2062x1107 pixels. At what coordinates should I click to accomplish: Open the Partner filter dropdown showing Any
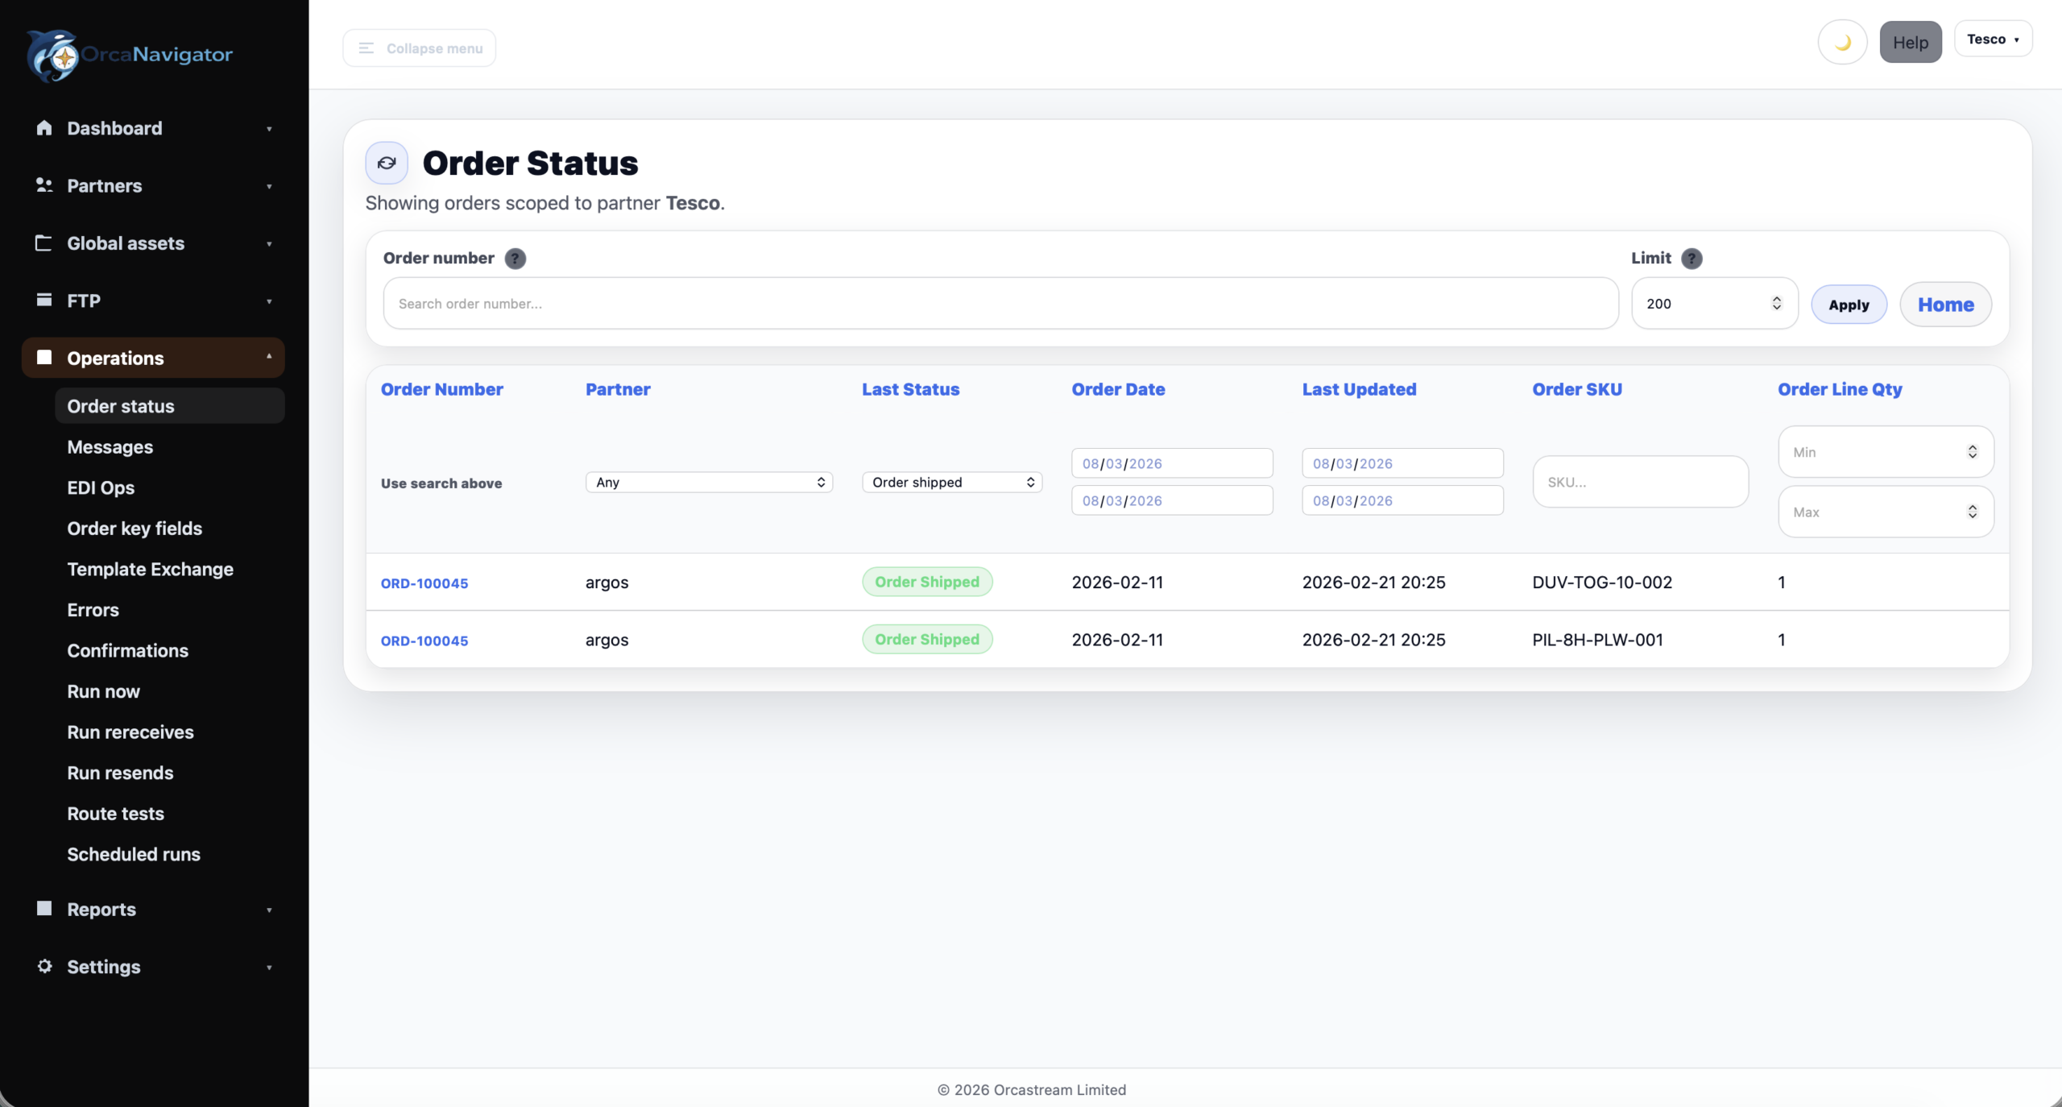(x=709, y=482)
